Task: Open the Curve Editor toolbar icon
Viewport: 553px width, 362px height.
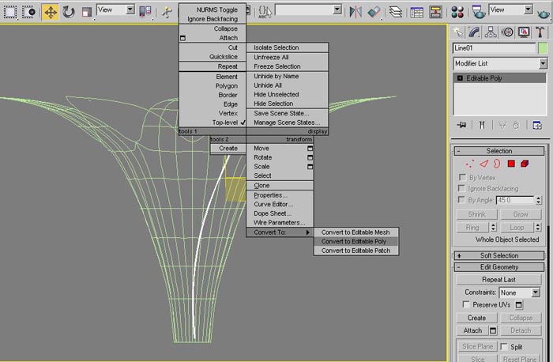Action: point(416,13)
